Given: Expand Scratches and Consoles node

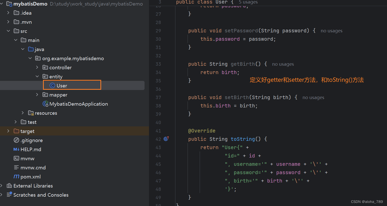Looking at the screenshot, I should point(2,195).
